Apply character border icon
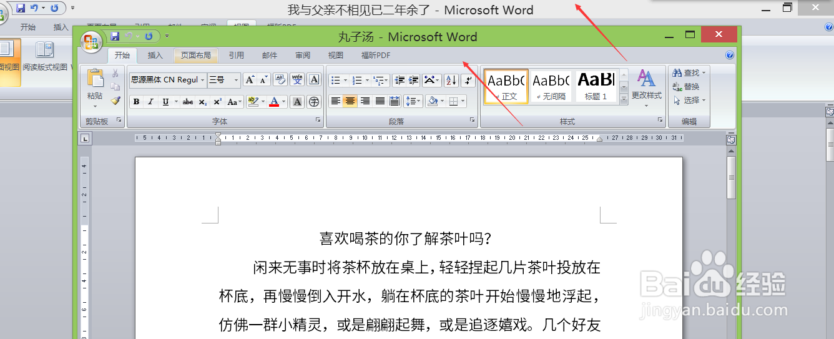The image size is (834, 339). [314, 80]
